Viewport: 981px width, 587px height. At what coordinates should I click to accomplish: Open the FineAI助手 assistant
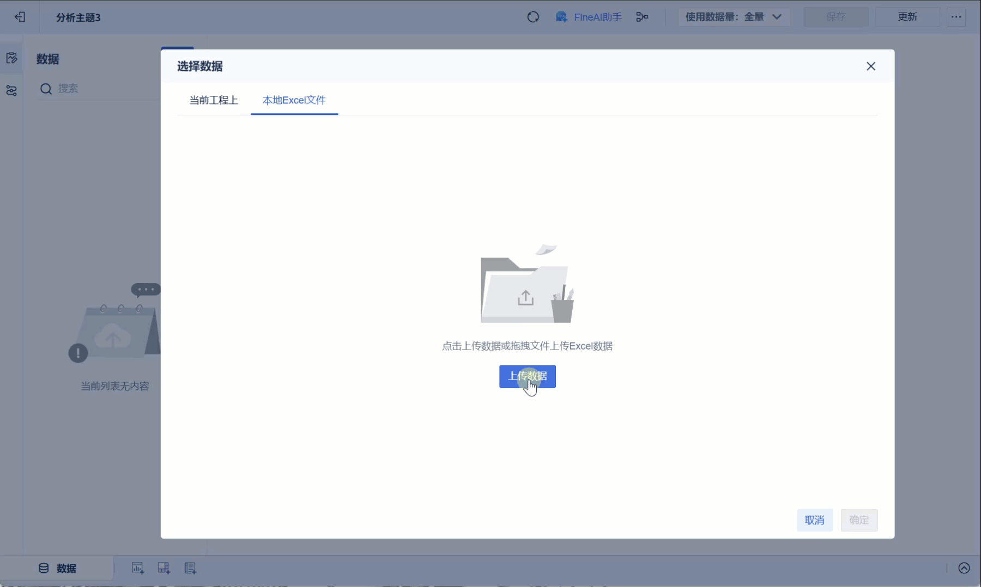[589, 17]
